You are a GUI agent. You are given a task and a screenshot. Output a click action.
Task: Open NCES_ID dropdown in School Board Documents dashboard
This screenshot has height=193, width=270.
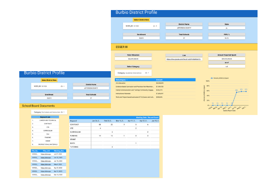pos(49,86)
